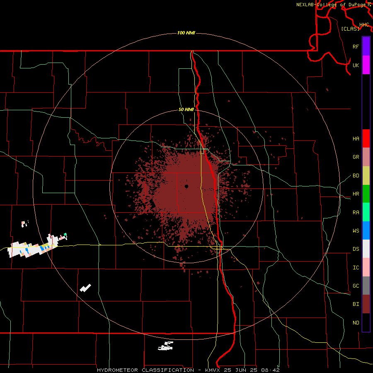
Task: Click the red HA legend color swatch
Action: point(366,138)
